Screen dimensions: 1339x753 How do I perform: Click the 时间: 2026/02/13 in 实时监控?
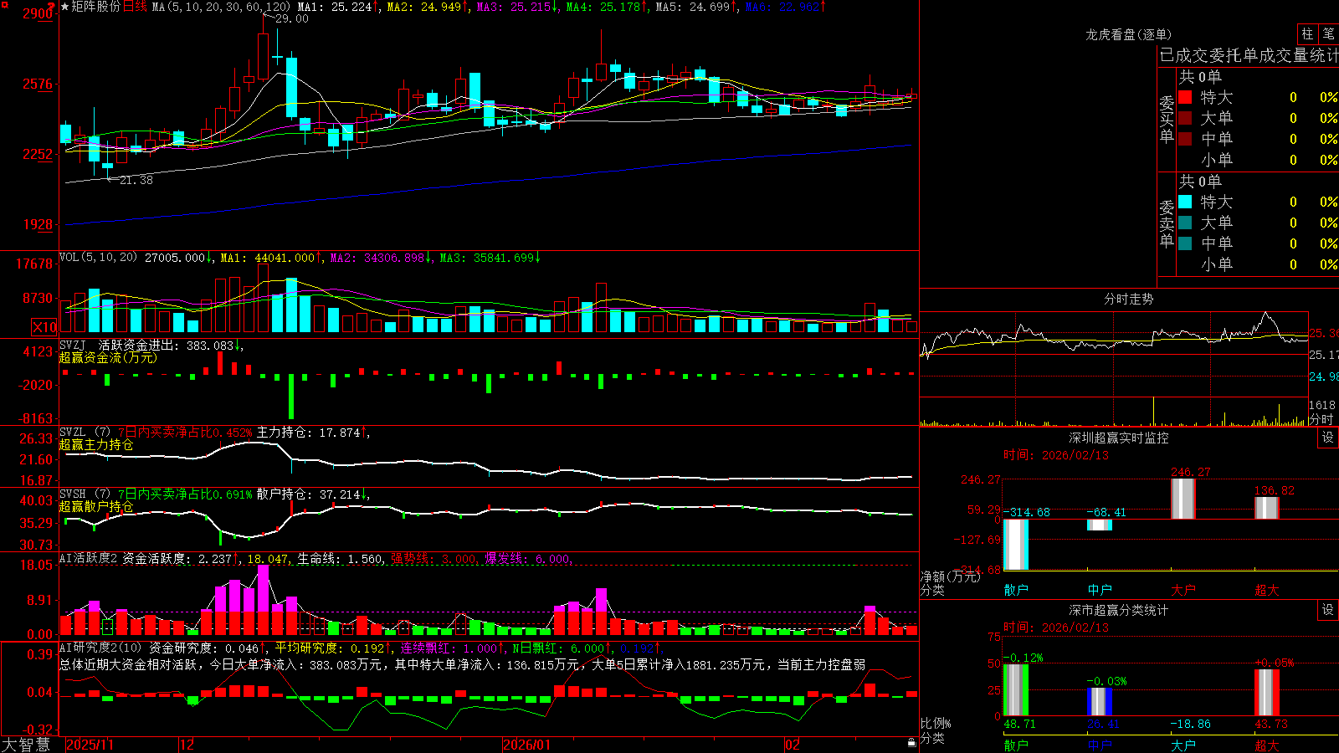coord(1056,455)
